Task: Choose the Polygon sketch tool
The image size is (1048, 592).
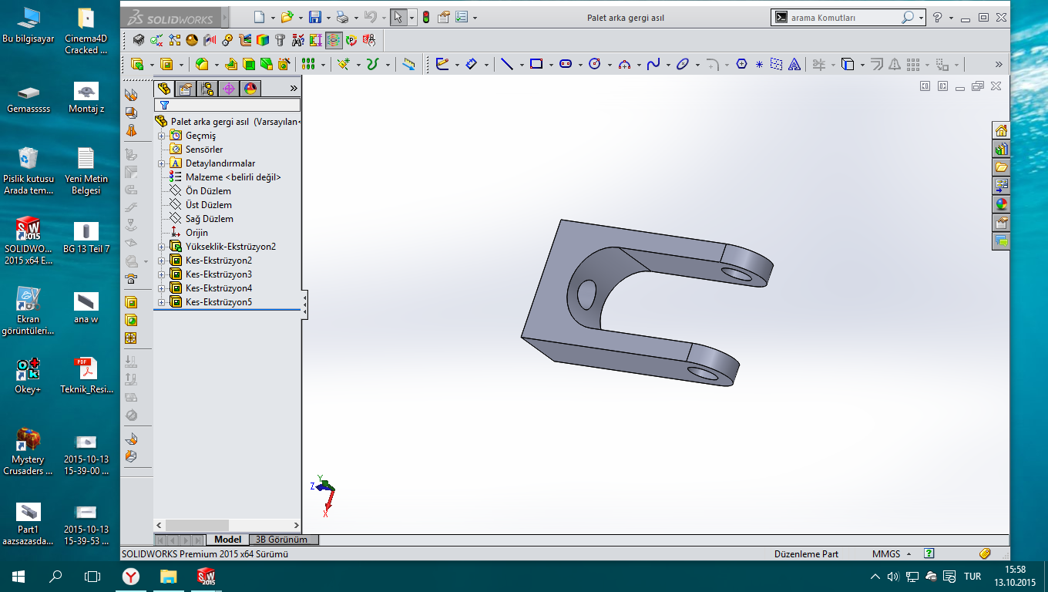Action: pos(741,65)
